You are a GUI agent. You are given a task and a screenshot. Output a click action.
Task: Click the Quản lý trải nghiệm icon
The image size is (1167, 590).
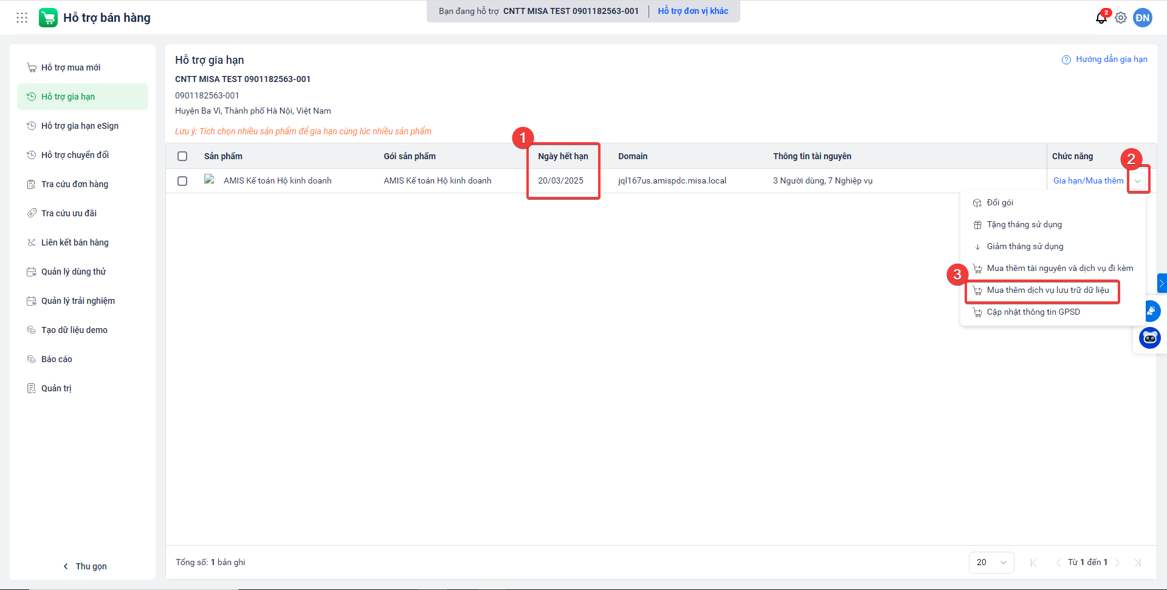pos(32,301)
